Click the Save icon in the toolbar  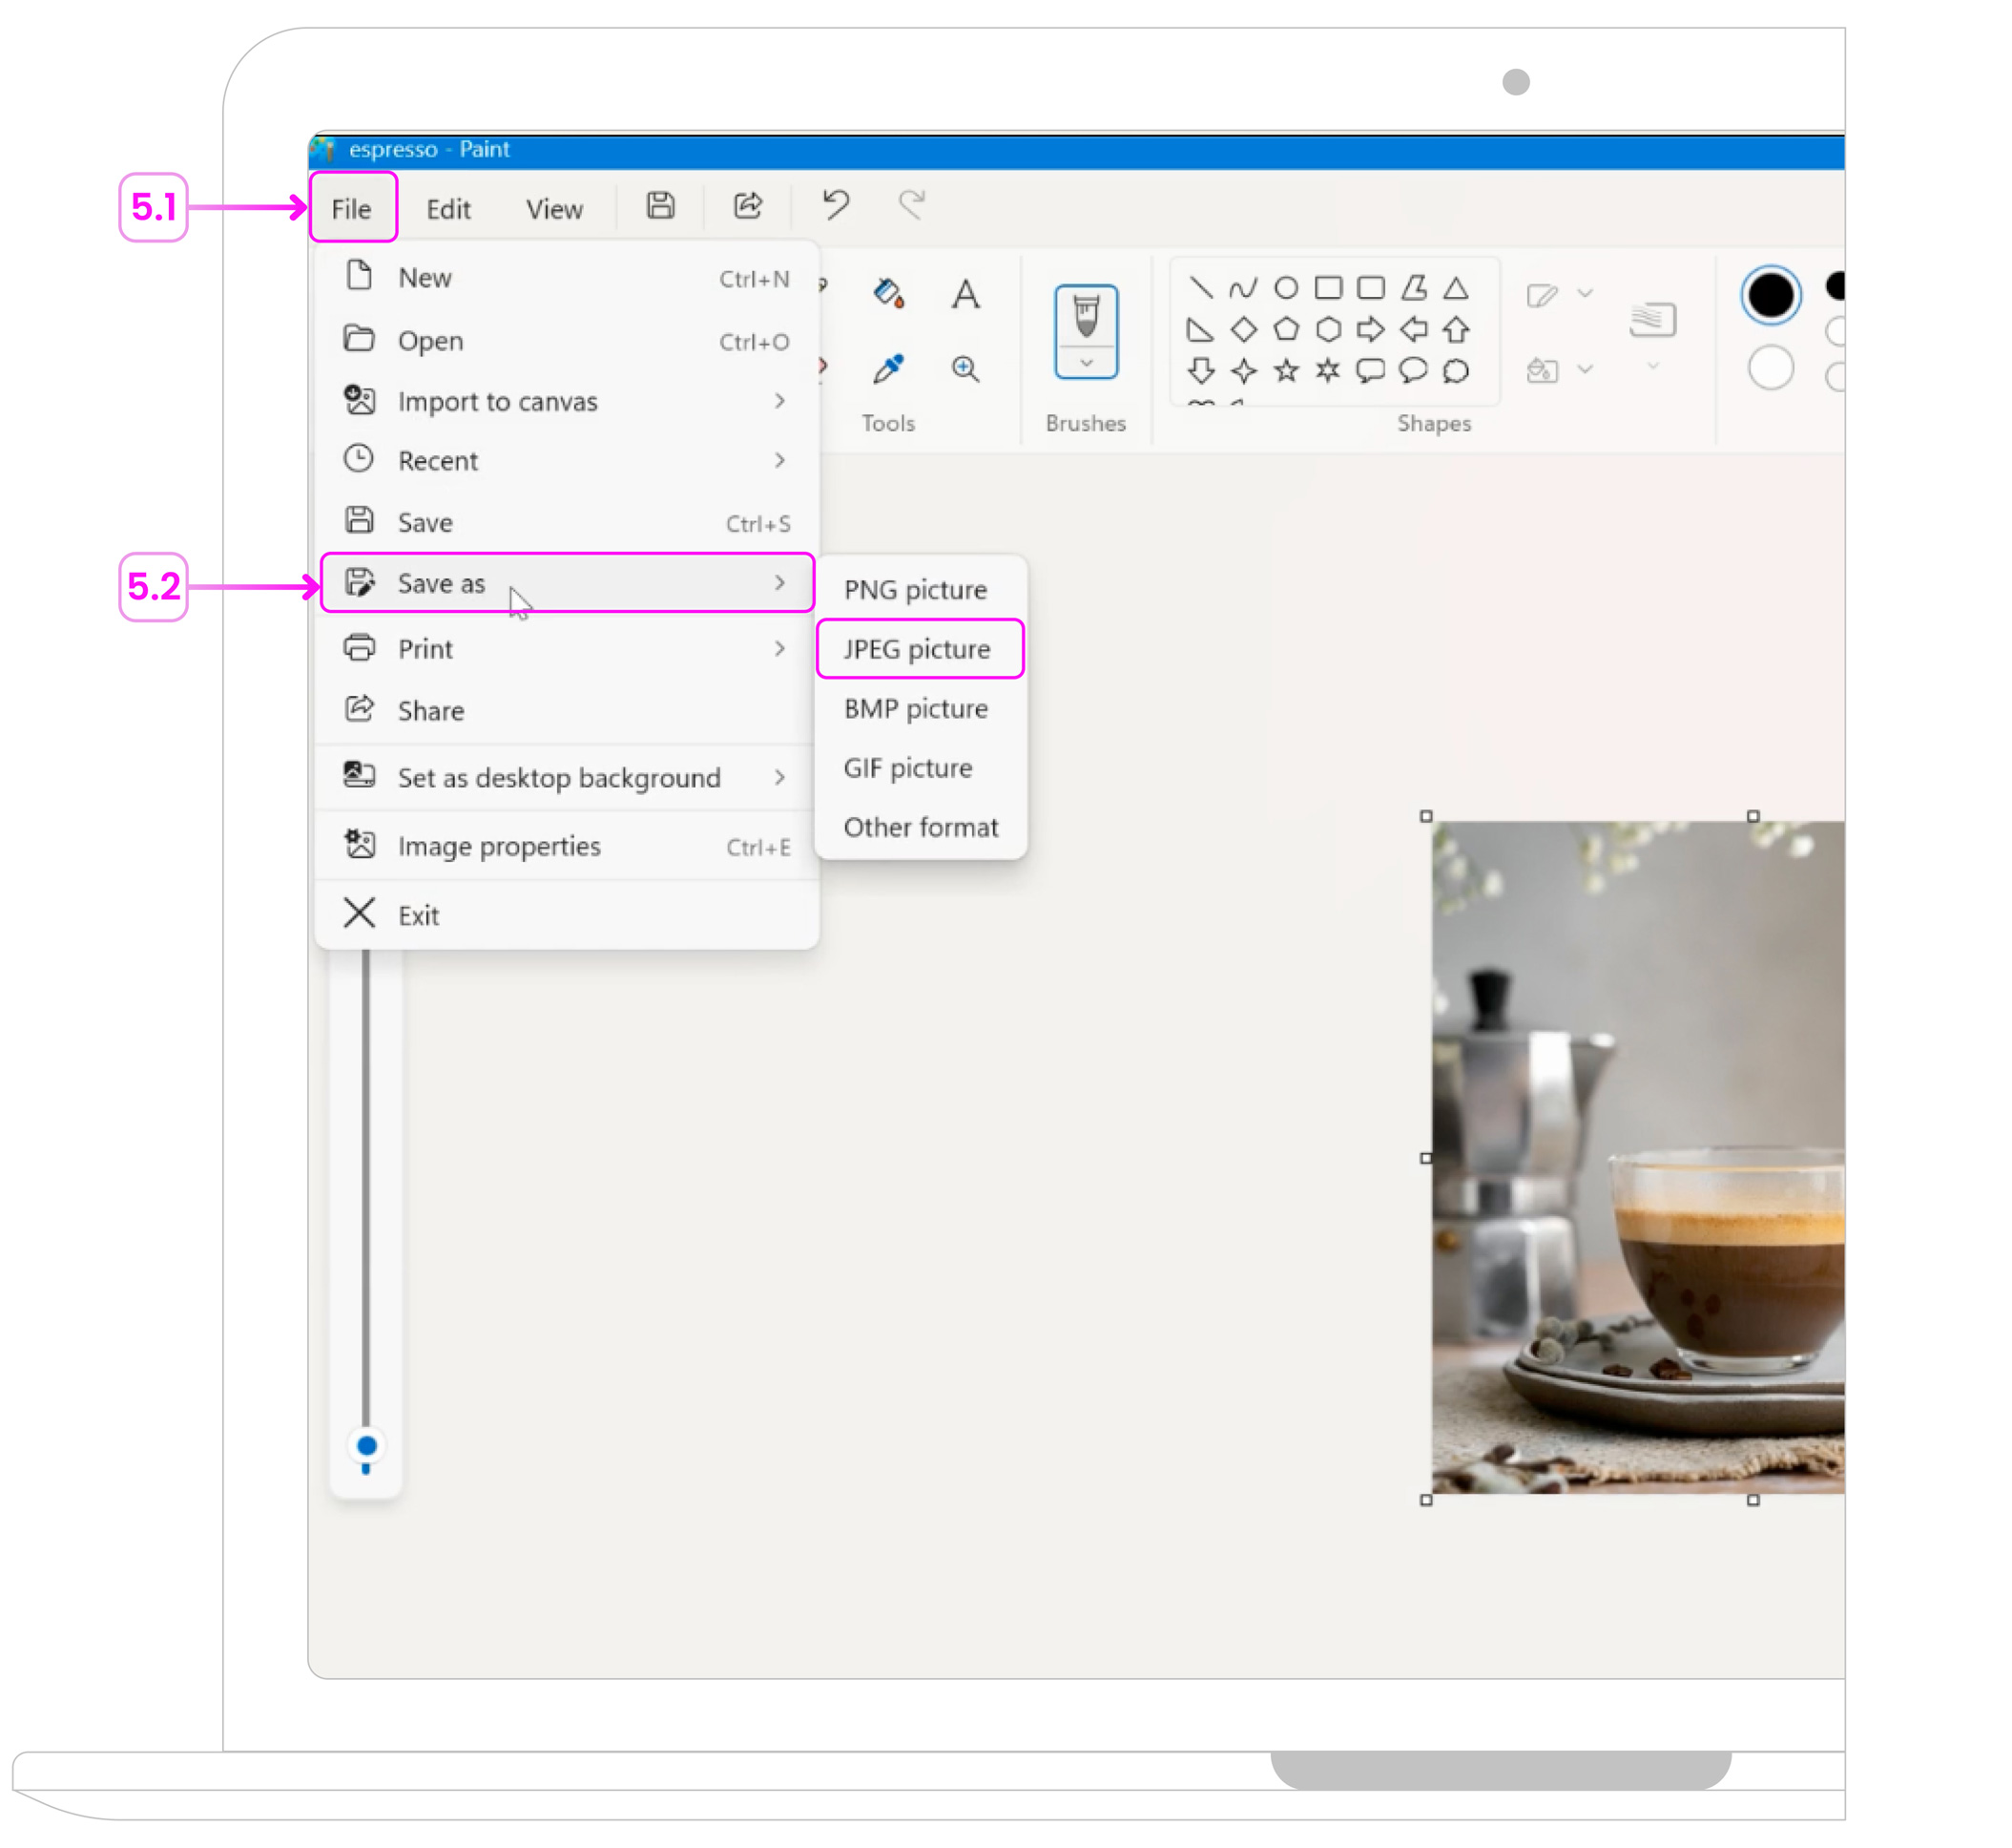tap(661, 206)
